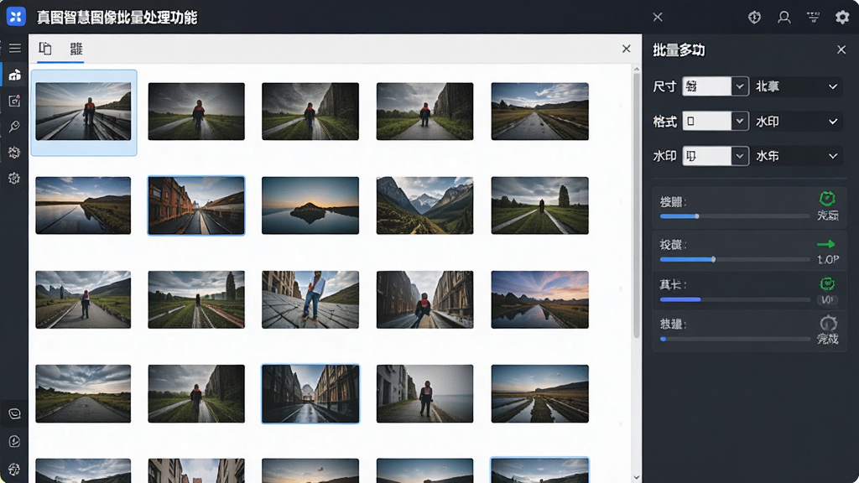Image resolution: width=859 pixels, height=483 pixels.
Task: Close the 批量多功 side panel
Action: point(841,49)
